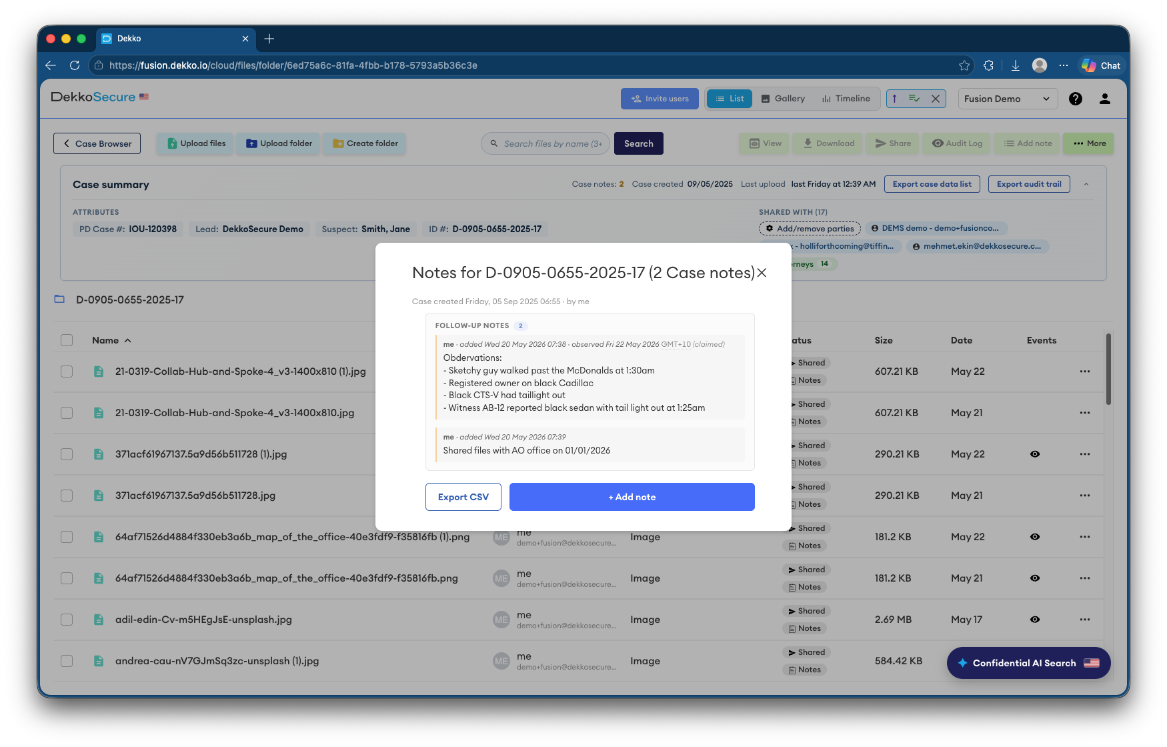
Task: Open the help question mark icon
Action: point(1076,99)
